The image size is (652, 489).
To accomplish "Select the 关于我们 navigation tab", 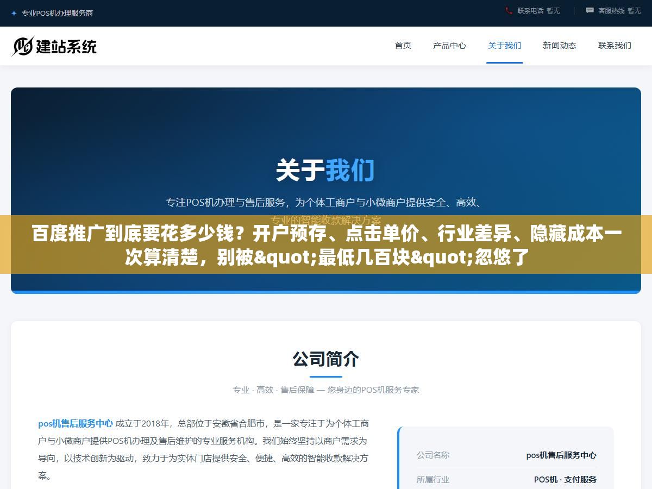I will [x=505, y=46].
